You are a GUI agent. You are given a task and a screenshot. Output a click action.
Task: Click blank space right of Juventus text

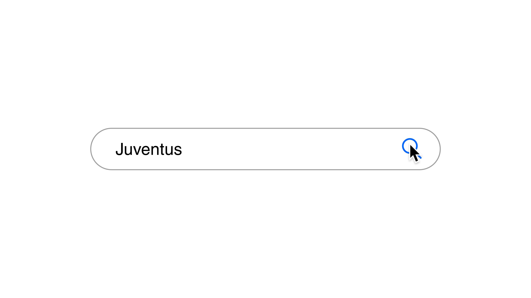[x=235, y=149]
